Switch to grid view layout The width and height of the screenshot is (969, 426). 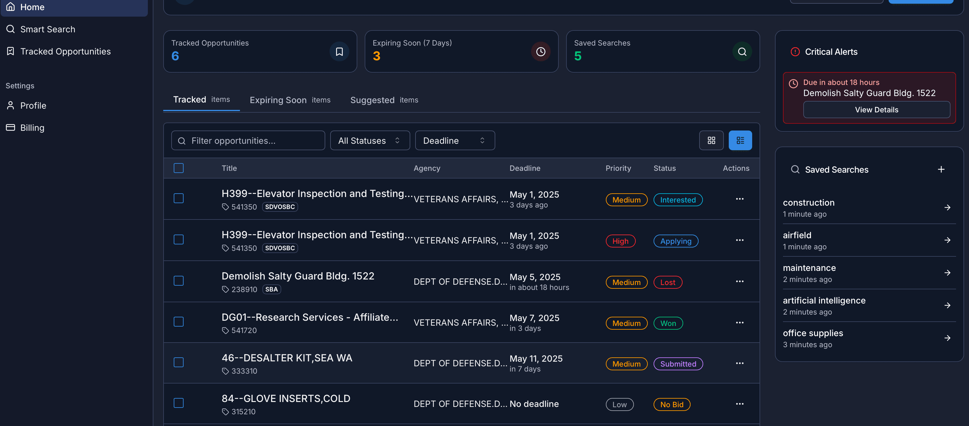coord(711,141)
